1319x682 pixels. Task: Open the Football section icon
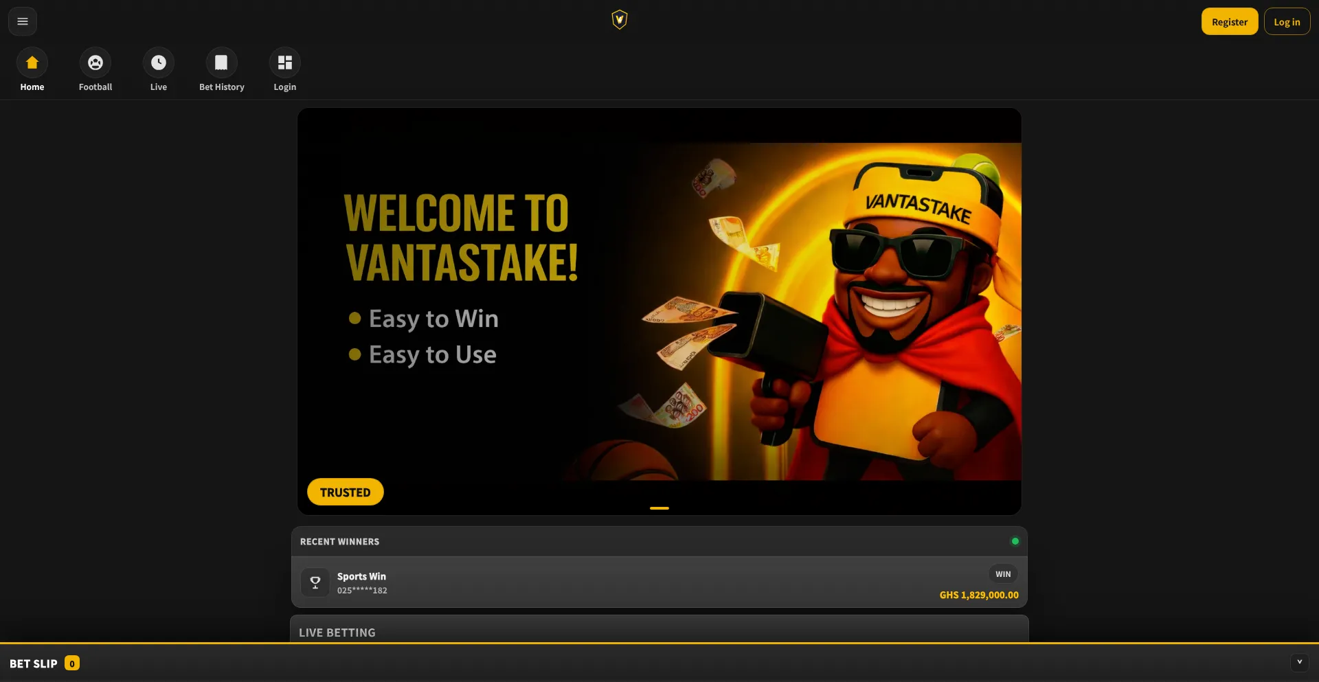coord(95,62)
